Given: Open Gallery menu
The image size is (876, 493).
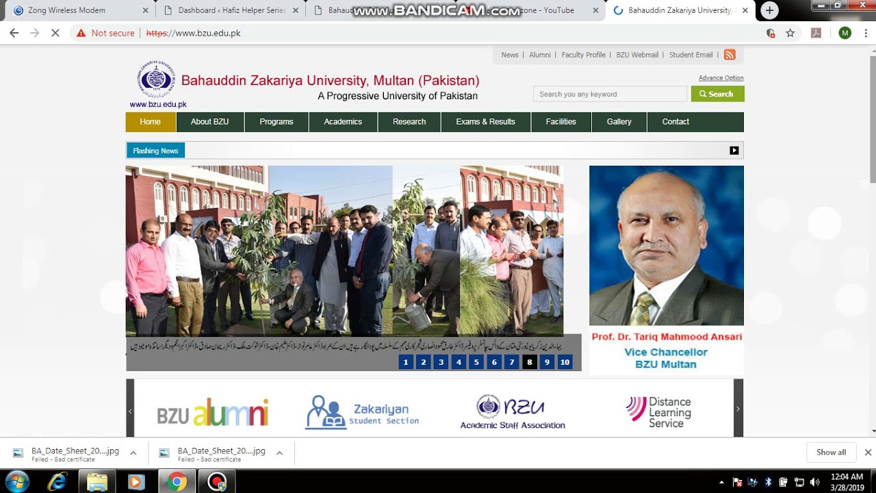Looking at the screenshot, I should [619, 122].
